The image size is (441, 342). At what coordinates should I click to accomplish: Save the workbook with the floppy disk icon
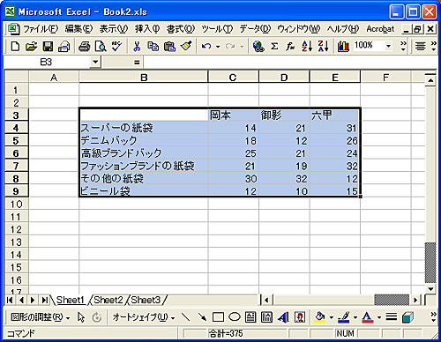(x=48, y=46)
